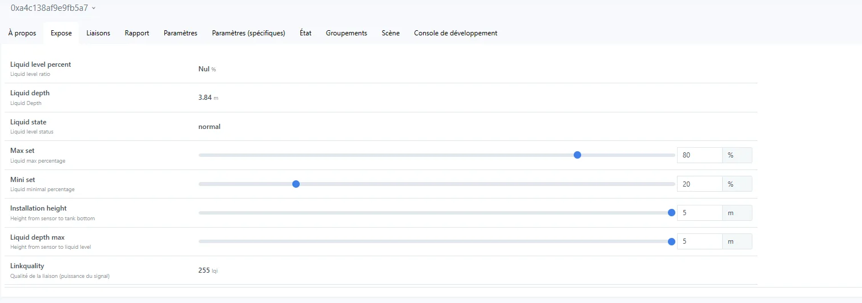
Task: Select the Expose tab
Action: point(61,33)
